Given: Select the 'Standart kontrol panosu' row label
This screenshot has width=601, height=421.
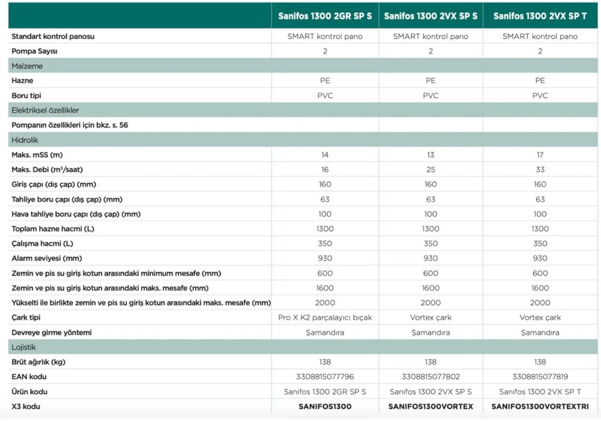Looking at the screenshot, I should tap(53, 36).
